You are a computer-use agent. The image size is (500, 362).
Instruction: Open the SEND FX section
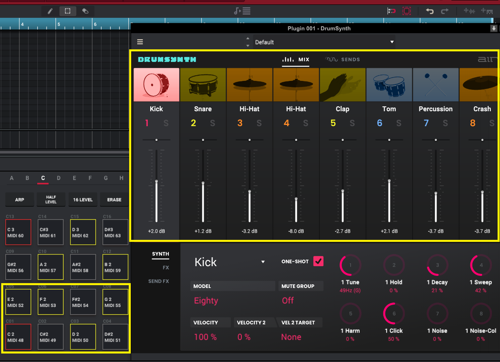159,281
